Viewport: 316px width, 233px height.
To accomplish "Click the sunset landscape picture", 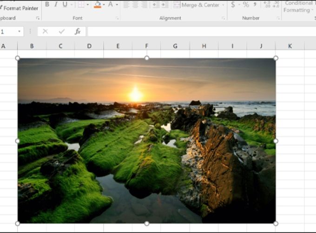I will coord(146,141).
